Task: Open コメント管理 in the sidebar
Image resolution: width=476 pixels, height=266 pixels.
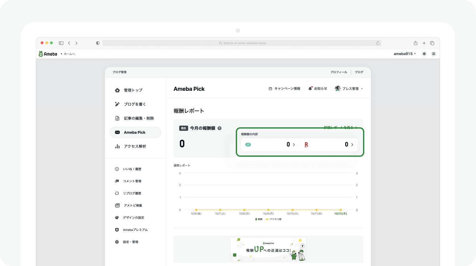Action: pyautogui.click(x=132, y=181)
